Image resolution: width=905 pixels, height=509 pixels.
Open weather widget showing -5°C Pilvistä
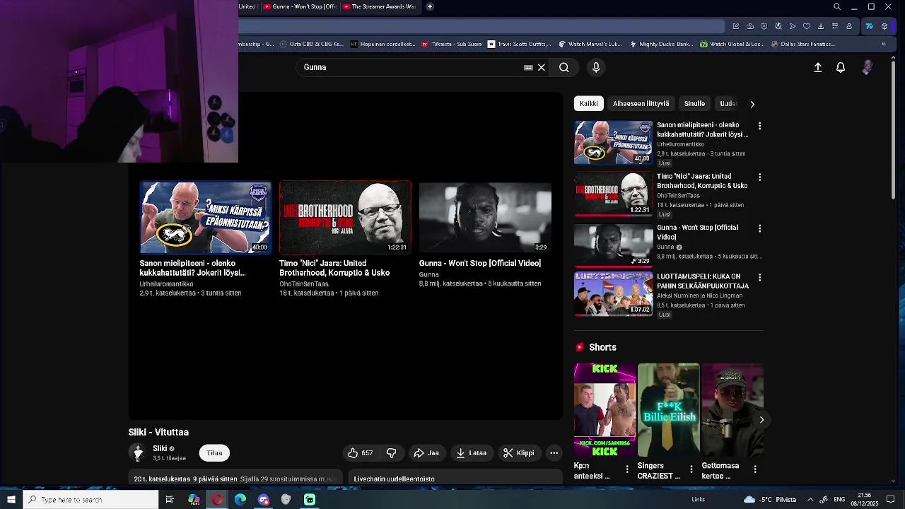tap(770, 500)
